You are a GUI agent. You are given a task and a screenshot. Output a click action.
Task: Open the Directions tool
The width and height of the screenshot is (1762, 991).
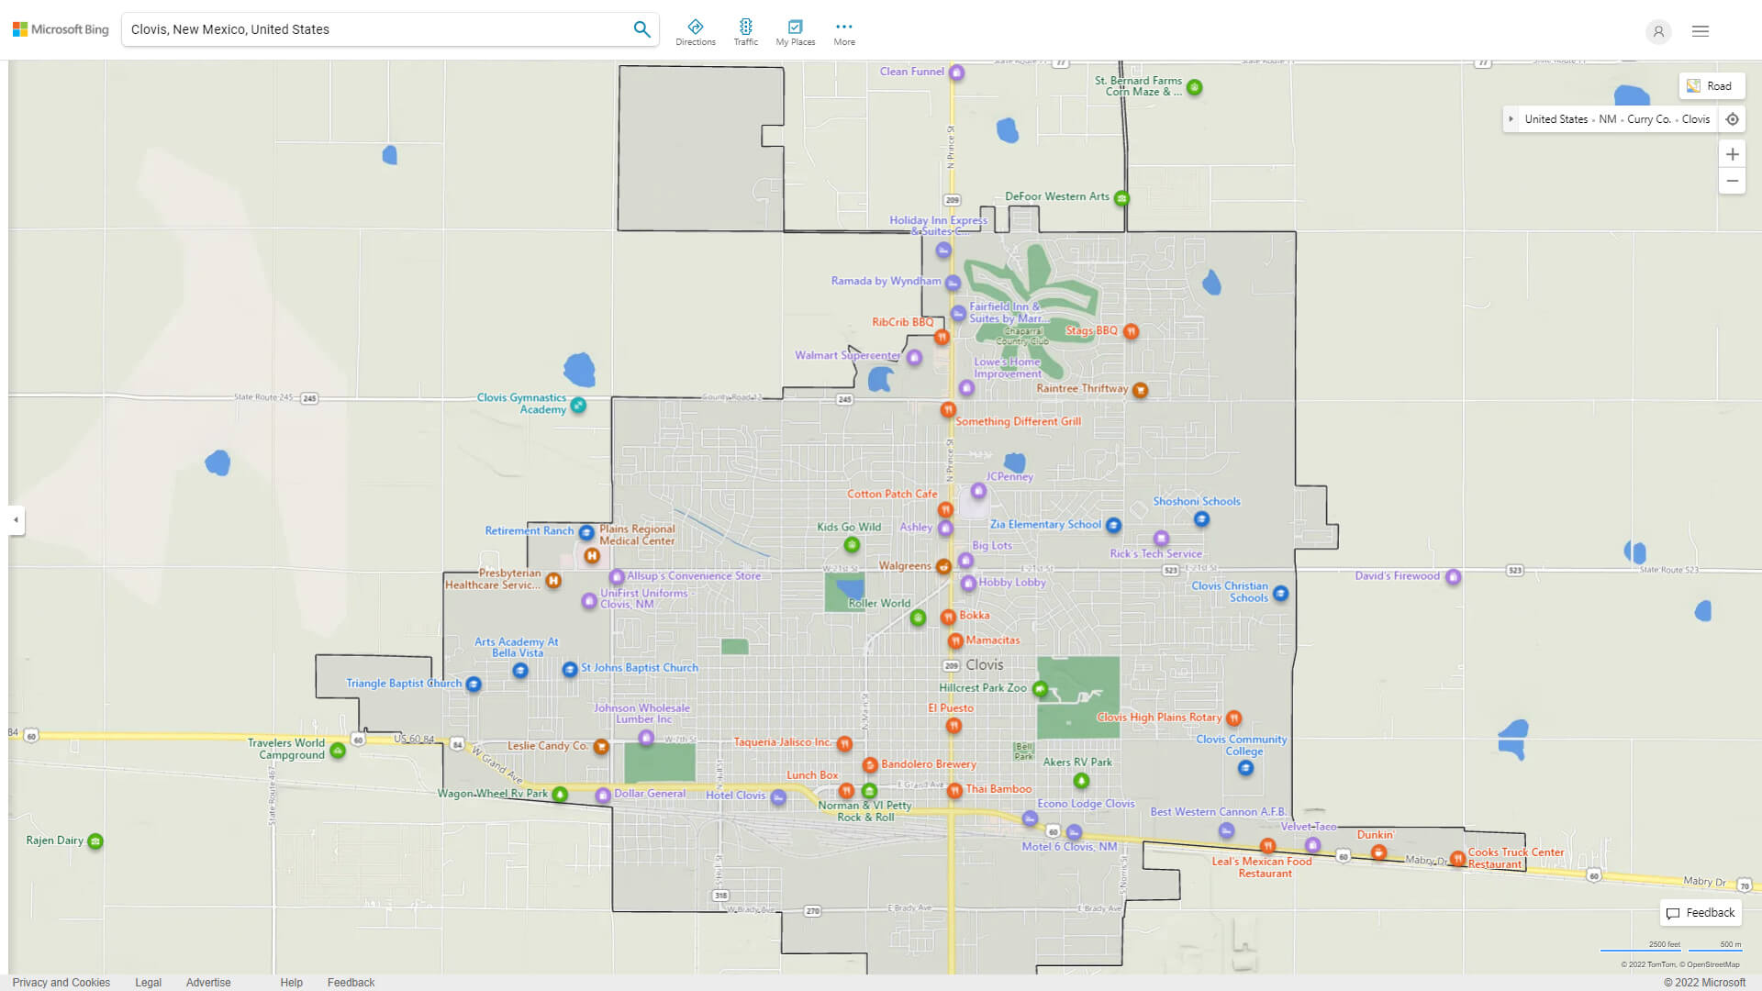[696, 29]
